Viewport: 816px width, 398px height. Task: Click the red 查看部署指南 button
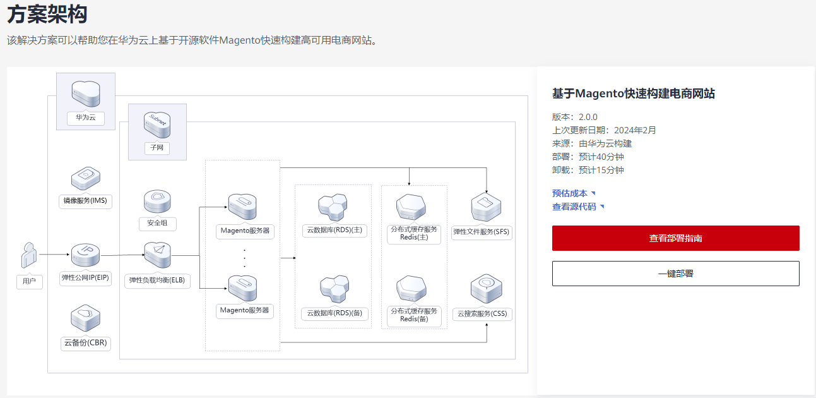pyautogui.click(x=676, y=238)
